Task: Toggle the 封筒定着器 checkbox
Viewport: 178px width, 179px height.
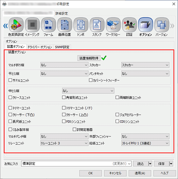Action: click(x=74, y=130)
